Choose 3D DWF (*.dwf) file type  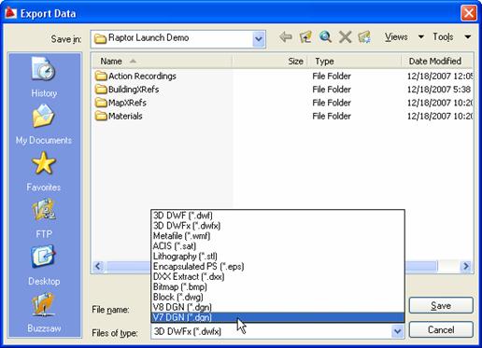277,216
